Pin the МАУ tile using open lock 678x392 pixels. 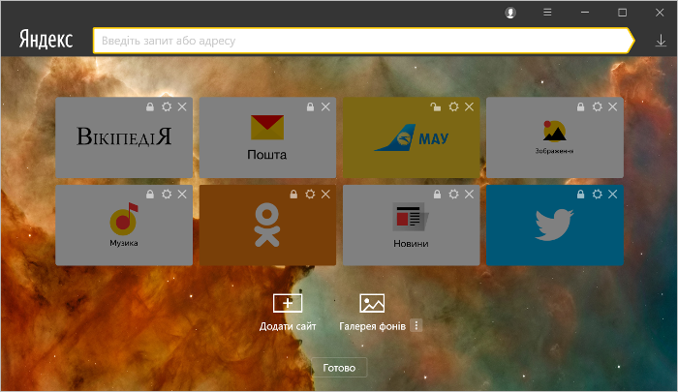pyautogui.click(x=436, y=106)
